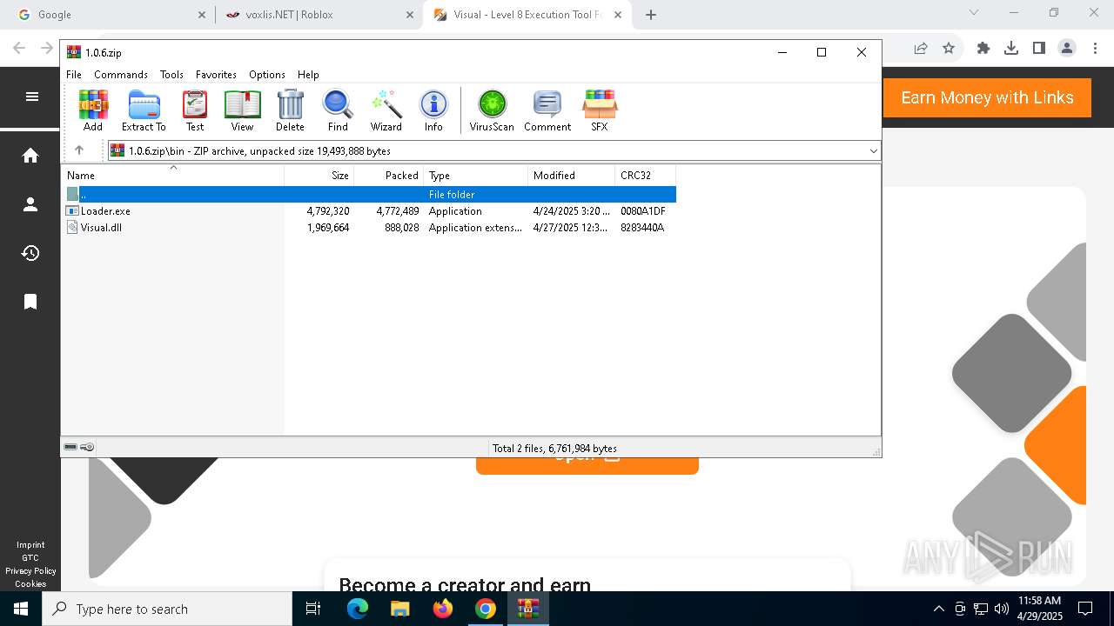Switch to the Google browser tab
Screen dimensions: 1114x626
(111, 15)
